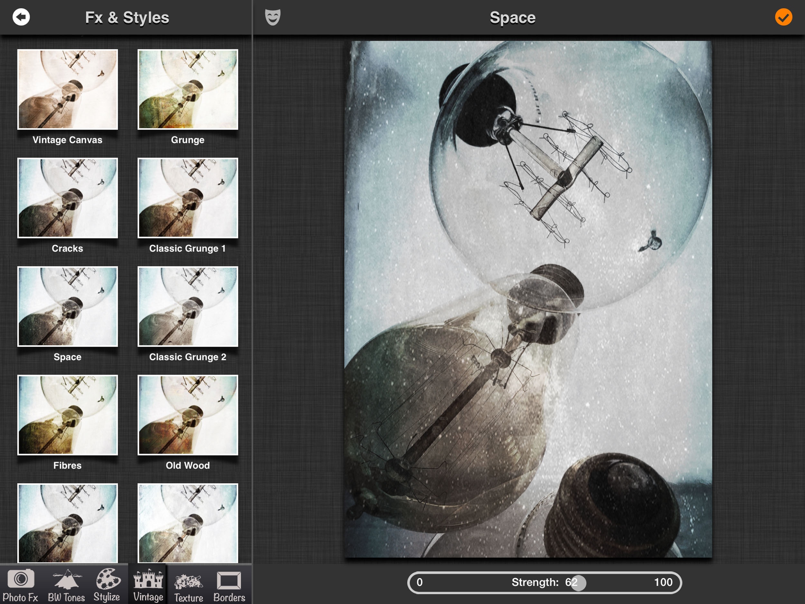
Task: Select the Space effect thumbnail
Action: 68,307
